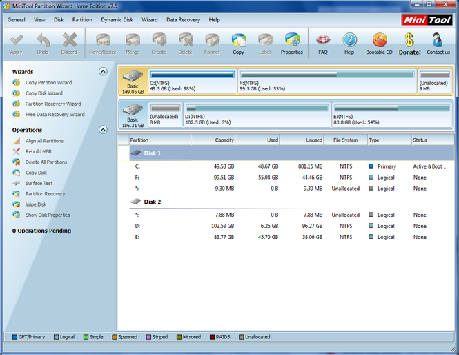Select the C: partition row in list

click(x=292, y=166)
